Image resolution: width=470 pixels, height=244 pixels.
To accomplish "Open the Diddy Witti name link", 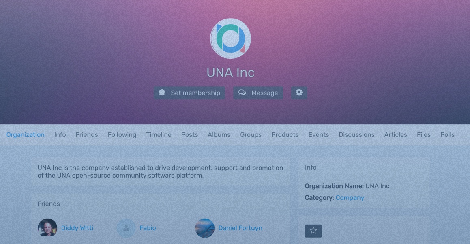I will [77, 228].
